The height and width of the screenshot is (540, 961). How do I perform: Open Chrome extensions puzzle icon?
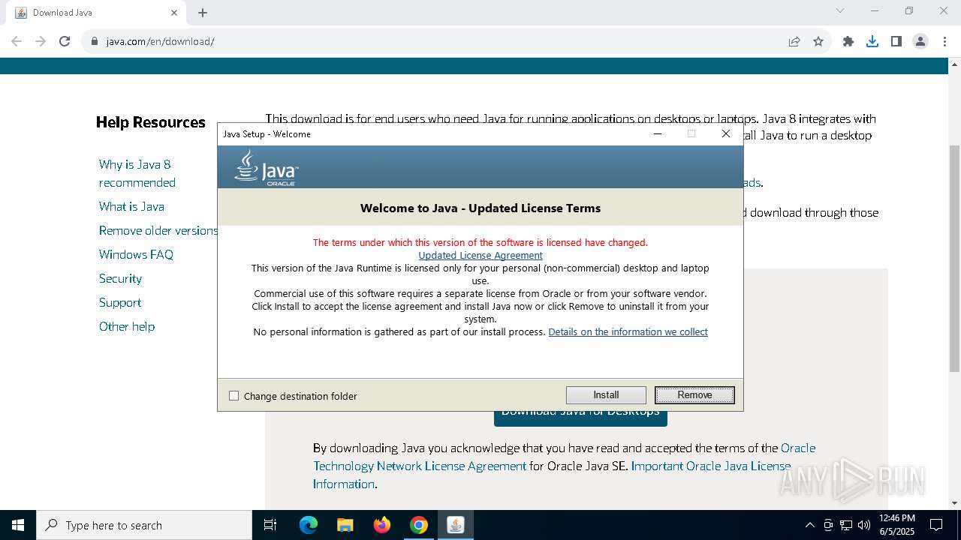pyautogui.click(x=848, y=41)
